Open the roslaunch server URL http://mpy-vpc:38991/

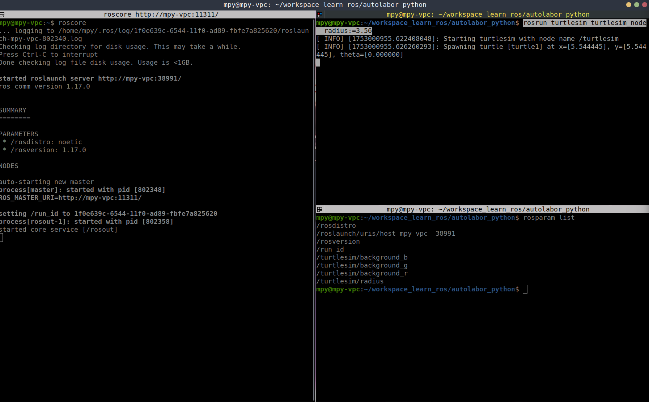point(140,78)
